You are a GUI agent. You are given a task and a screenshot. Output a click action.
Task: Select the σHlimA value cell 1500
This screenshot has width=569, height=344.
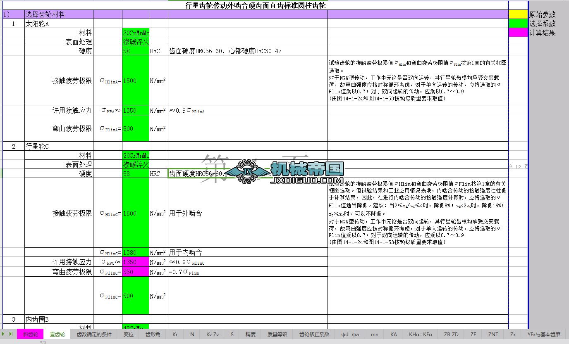tap(136, 81)
